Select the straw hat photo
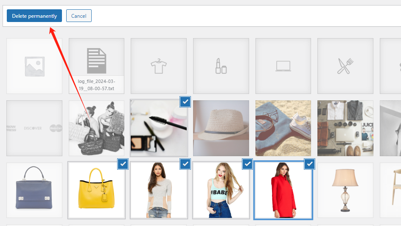Screen dimensions: 401x226 click(221, 128)
